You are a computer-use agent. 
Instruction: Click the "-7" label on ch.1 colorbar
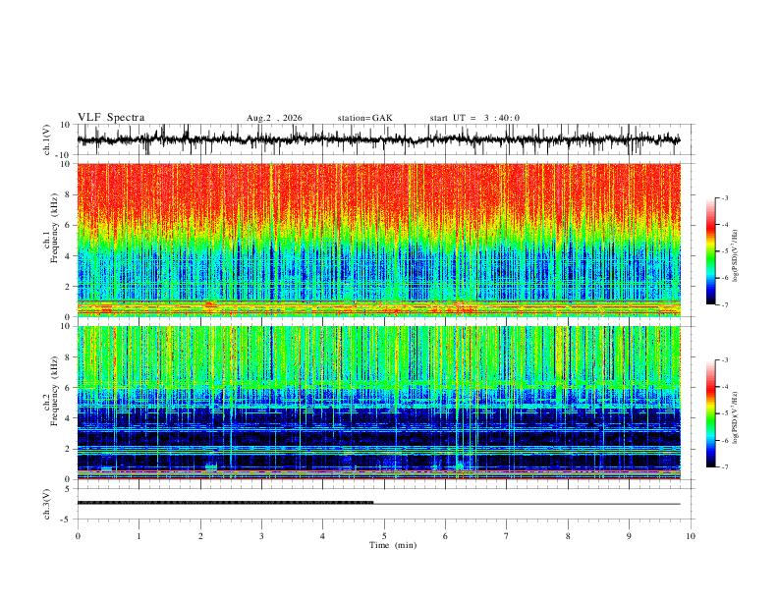coord(725,305)
